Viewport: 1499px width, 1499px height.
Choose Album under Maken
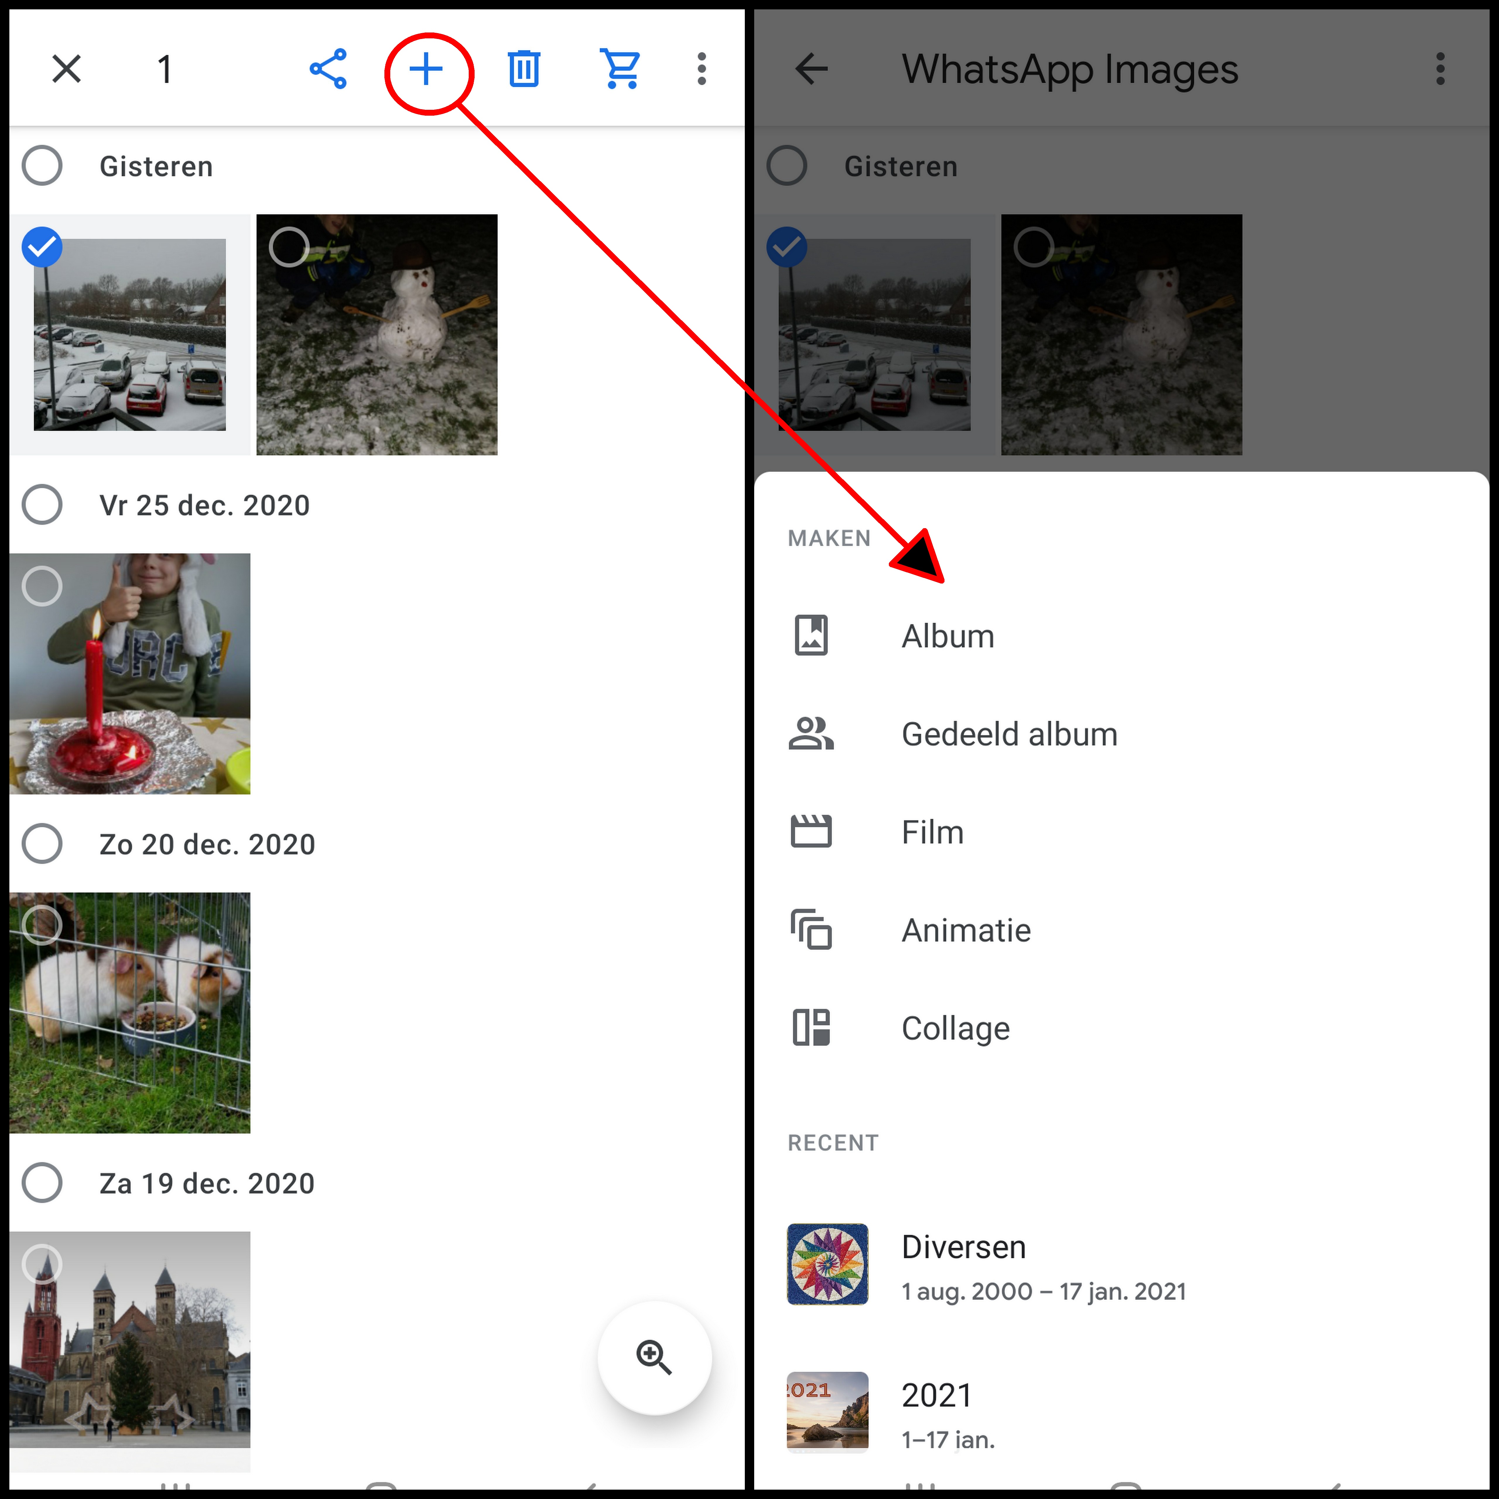(947, 636)
